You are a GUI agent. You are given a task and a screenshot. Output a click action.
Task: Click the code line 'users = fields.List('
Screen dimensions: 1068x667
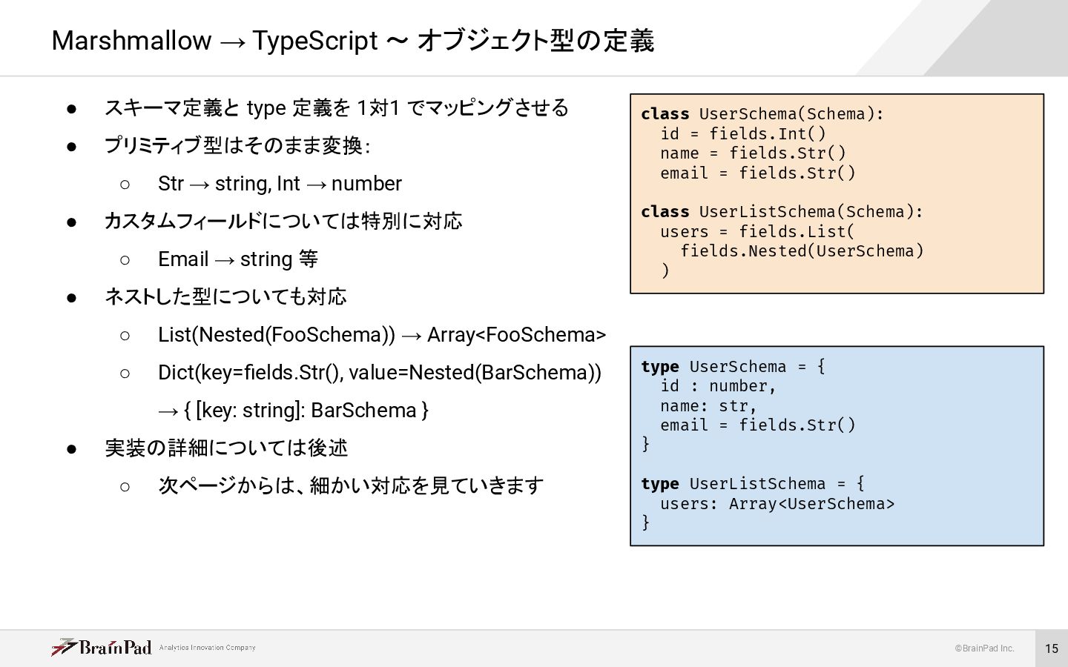[x=757, y=232]
